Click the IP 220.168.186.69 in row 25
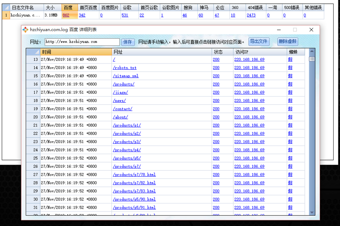 (x=249, y=158)
